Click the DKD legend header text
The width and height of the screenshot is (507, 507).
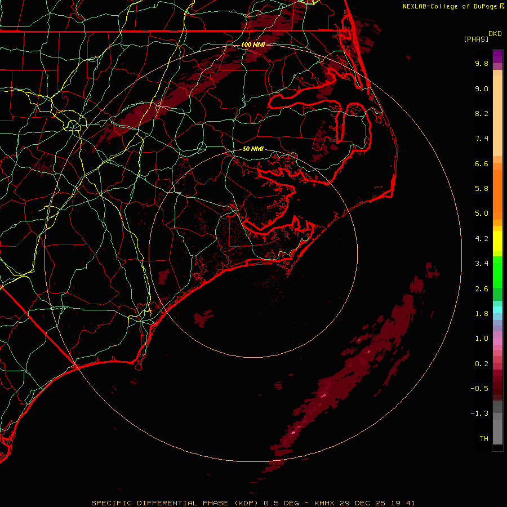(495, 34)
